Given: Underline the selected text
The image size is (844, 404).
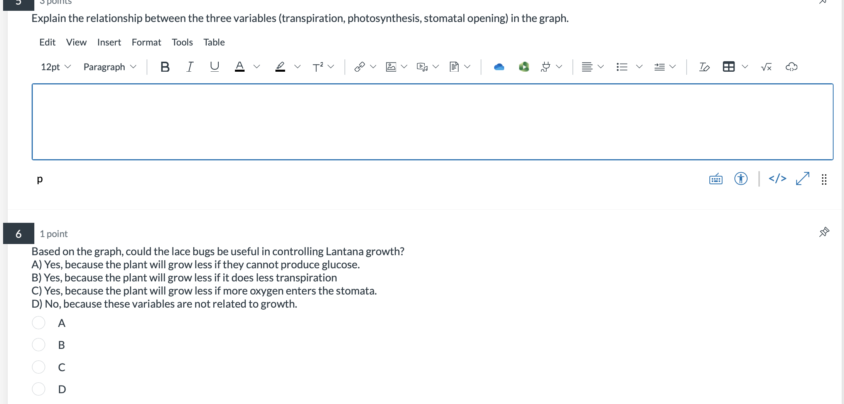Looking at the screenshot, I should pos(214,67).
